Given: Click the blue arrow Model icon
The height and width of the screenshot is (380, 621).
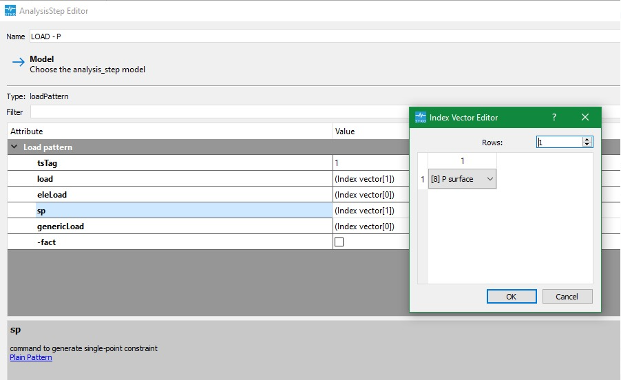Looking at the screenshot, I should pyautogui.click(x=18, y=63).
